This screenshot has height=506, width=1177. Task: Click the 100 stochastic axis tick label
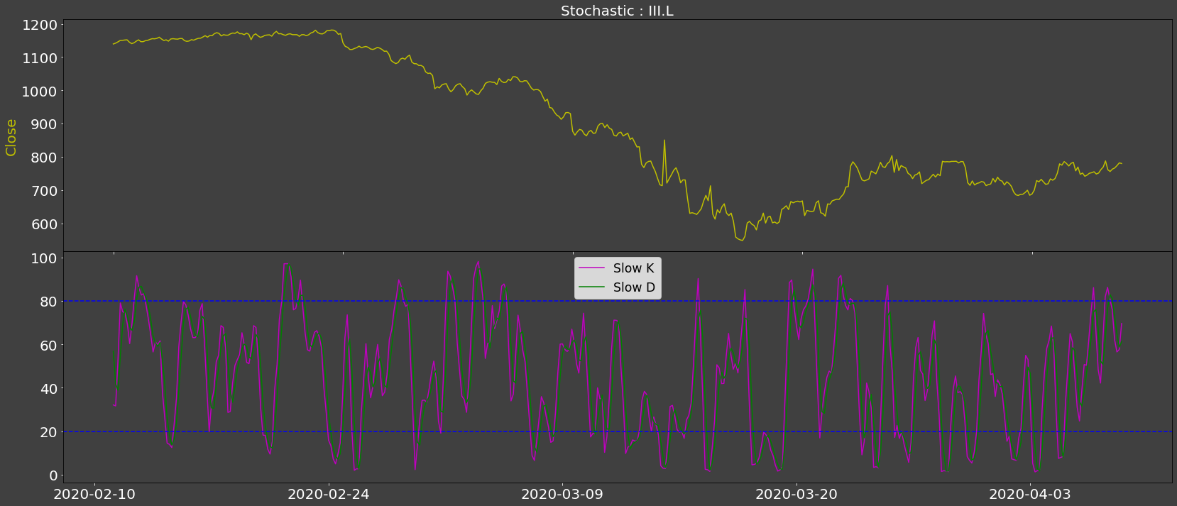[44, 258]
